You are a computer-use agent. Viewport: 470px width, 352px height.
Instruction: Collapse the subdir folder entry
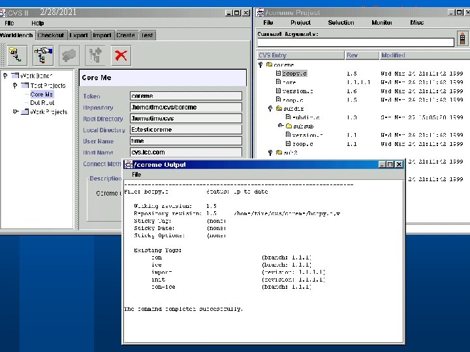click(x=270, y=108)
